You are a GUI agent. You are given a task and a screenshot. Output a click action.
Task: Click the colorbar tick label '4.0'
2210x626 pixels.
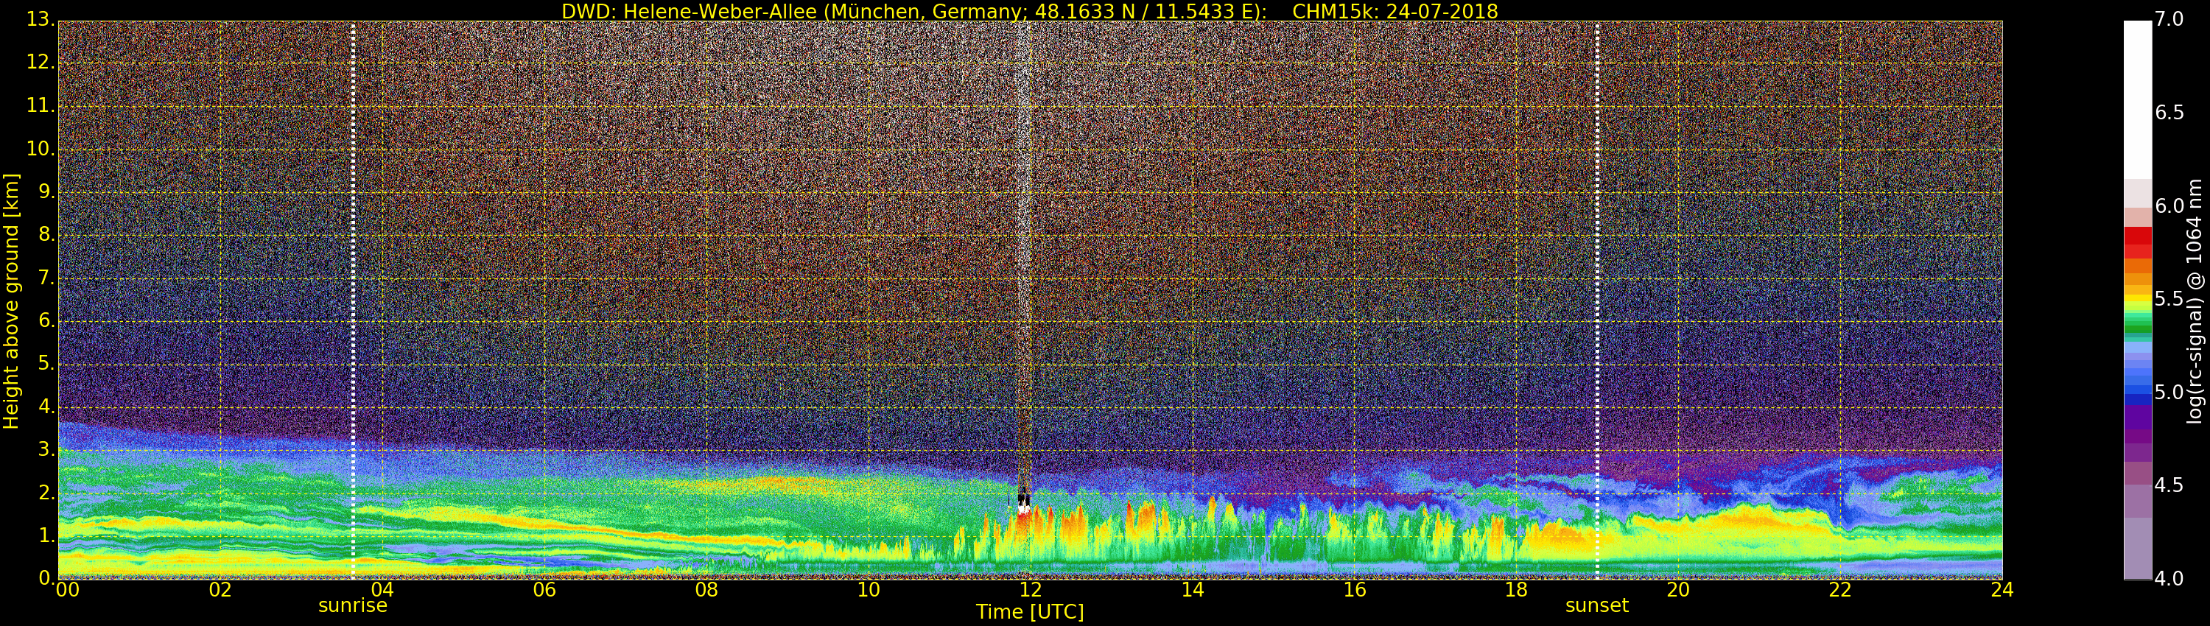pyautogui.click(x=2169, y=579)
